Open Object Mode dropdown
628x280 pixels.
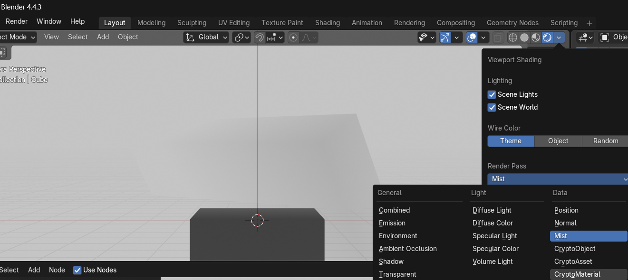pyautogui.click(x=18, y=37)
